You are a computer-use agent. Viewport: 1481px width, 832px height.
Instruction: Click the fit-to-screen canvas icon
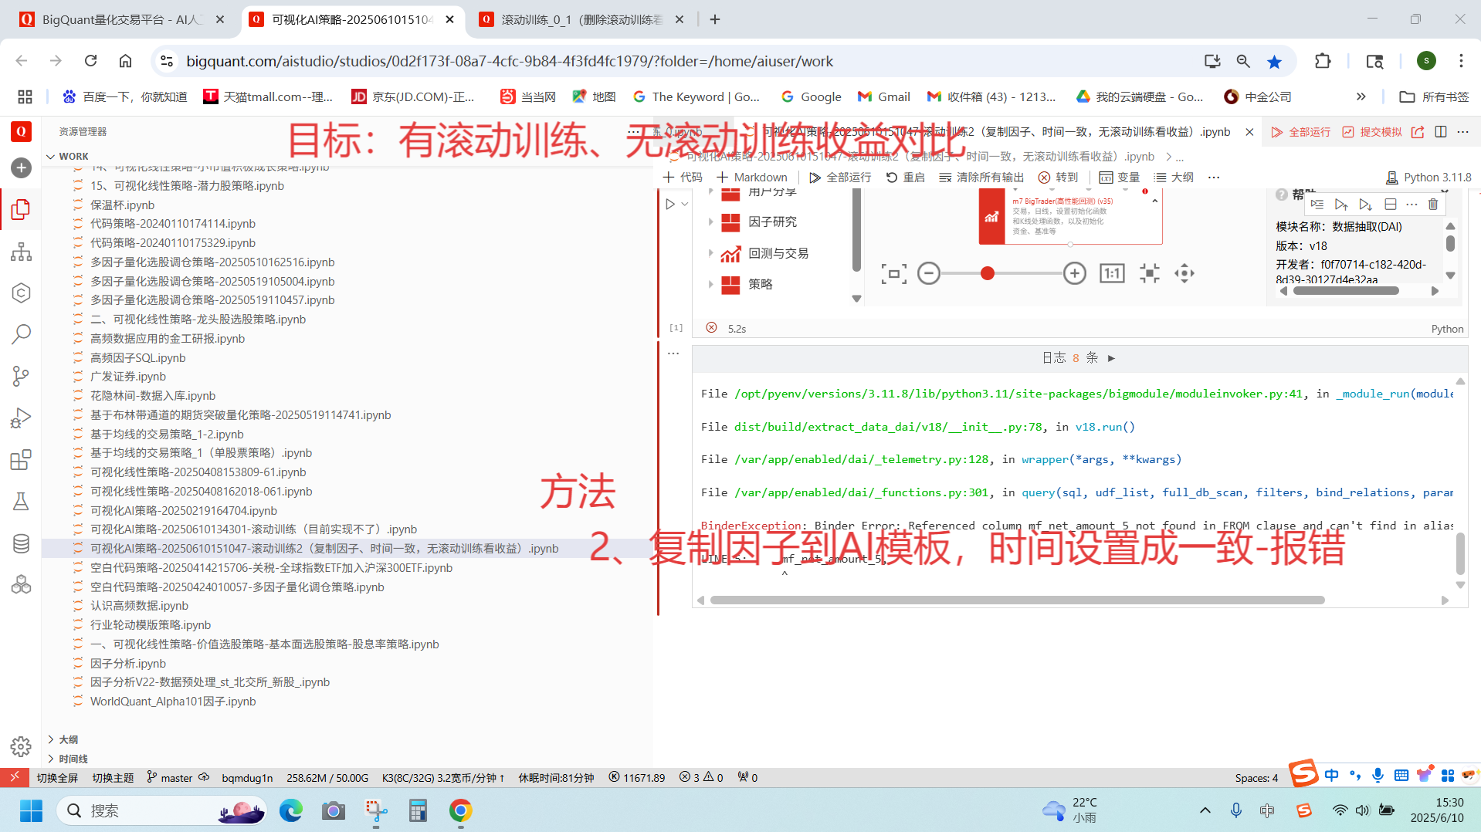click(893, 273)
